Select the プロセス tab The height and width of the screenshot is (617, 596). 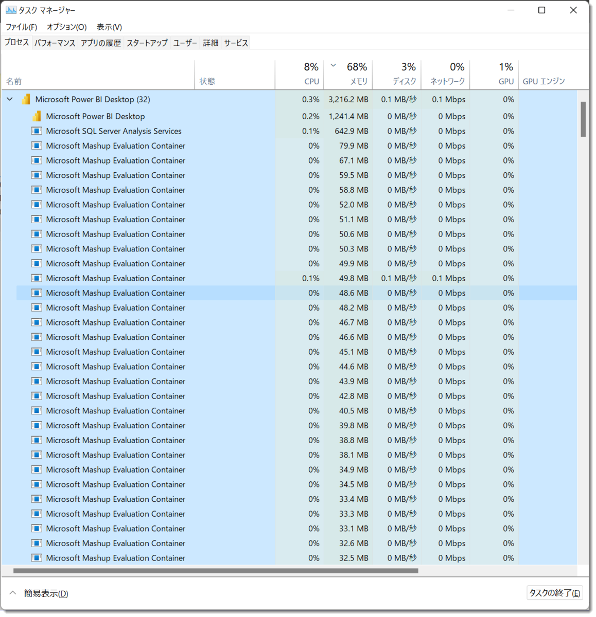click(16, 42)
